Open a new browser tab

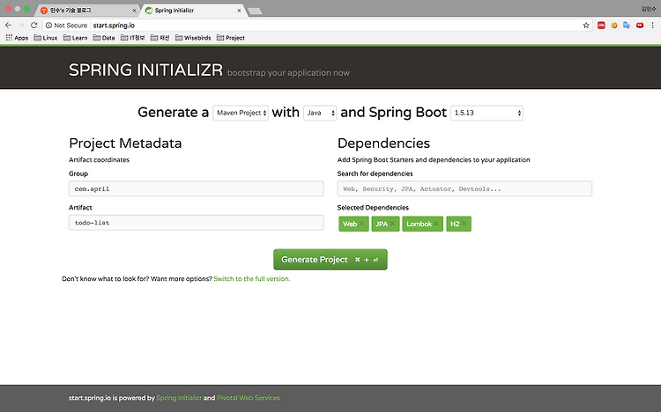click(x=255, y=11)
